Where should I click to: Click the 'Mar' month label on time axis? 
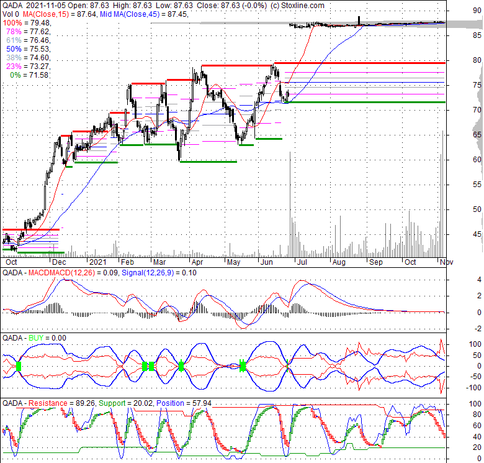click(x=159, y=262)
